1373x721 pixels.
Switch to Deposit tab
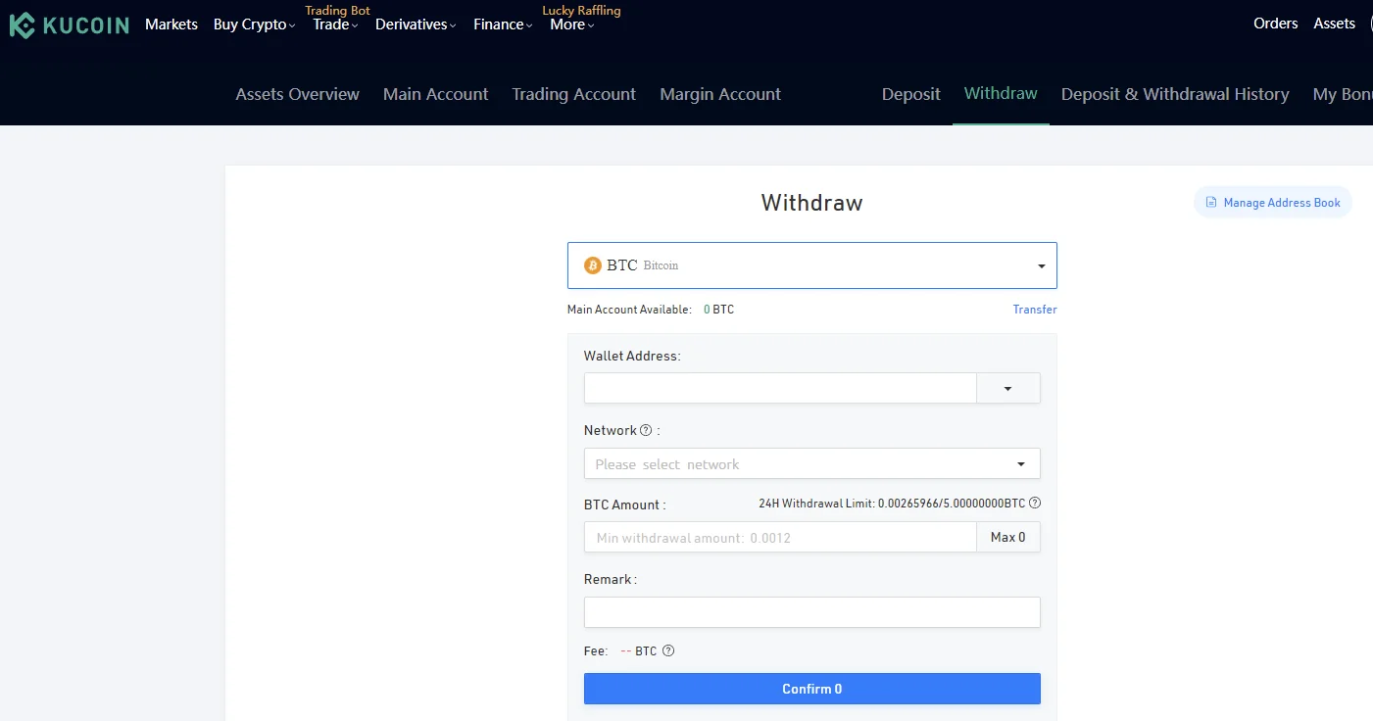tap(911, 94)
